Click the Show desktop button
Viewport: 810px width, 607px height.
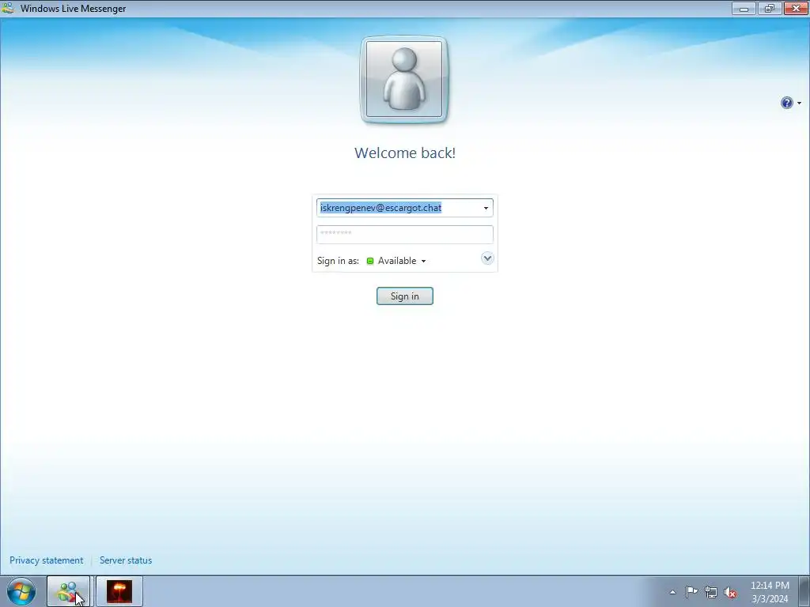pos(804,591)
